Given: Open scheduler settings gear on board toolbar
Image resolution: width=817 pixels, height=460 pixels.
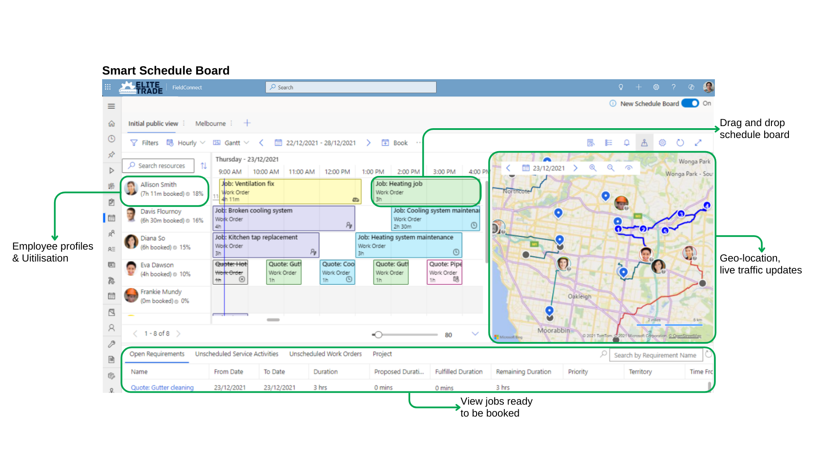Looking at the screenshot, I should (x=662, y=143).
